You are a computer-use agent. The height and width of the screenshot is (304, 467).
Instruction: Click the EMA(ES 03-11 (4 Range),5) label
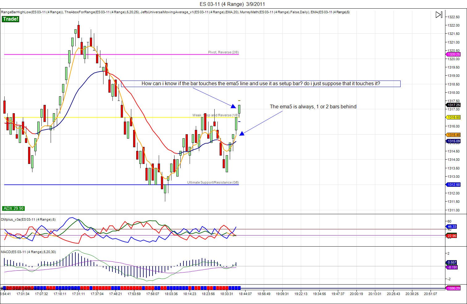pyautogui.click(x=330, y=12)
